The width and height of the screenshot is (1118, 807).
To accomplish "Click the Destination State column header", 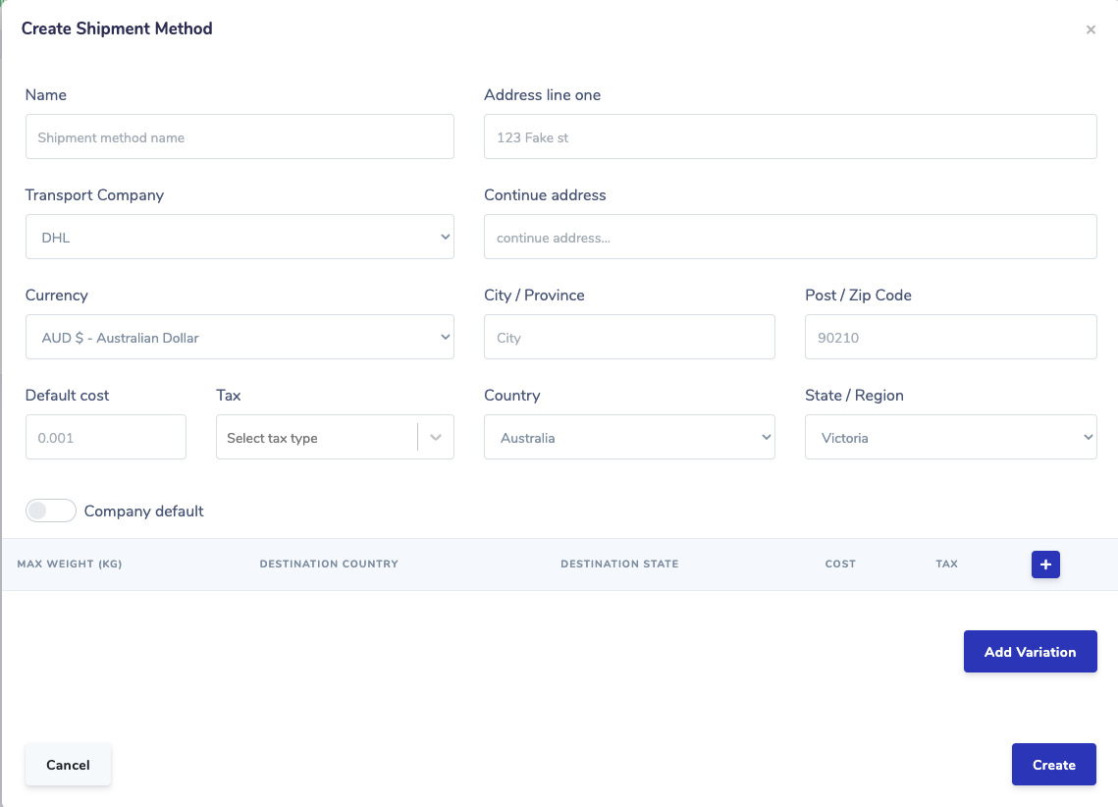I will click(x=619, y=565).
